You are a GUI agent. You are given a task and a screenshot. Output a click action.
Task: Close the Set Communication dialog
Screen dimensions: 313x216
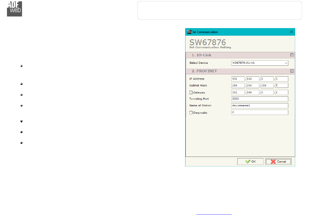click(291, 32)
